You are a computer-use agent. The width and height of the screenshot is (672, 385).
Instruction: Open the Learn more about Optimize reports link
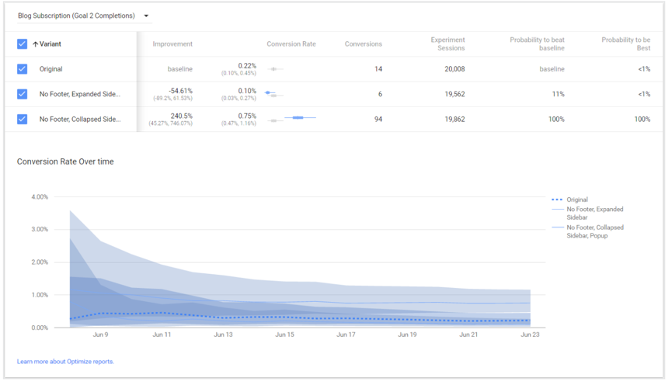[65, 362]
